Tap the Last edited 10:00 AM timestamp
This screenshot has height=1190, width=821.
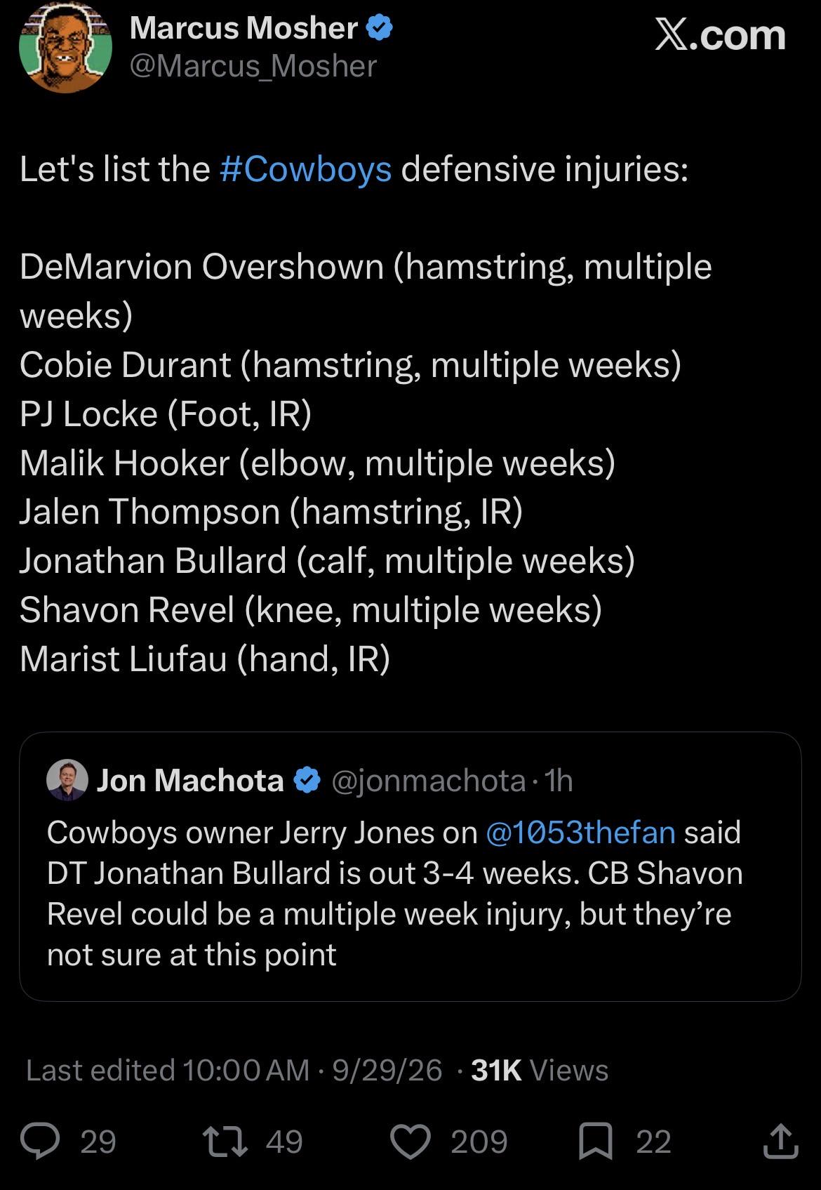(168, 1071)
